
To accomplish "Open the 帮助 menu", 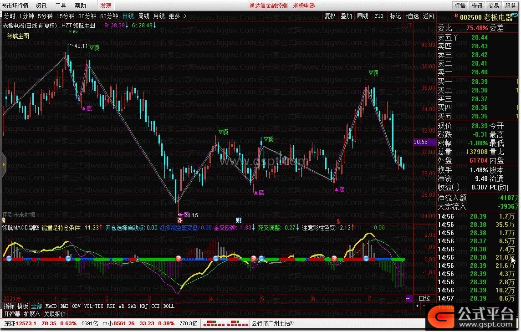I will pos(81,5).
